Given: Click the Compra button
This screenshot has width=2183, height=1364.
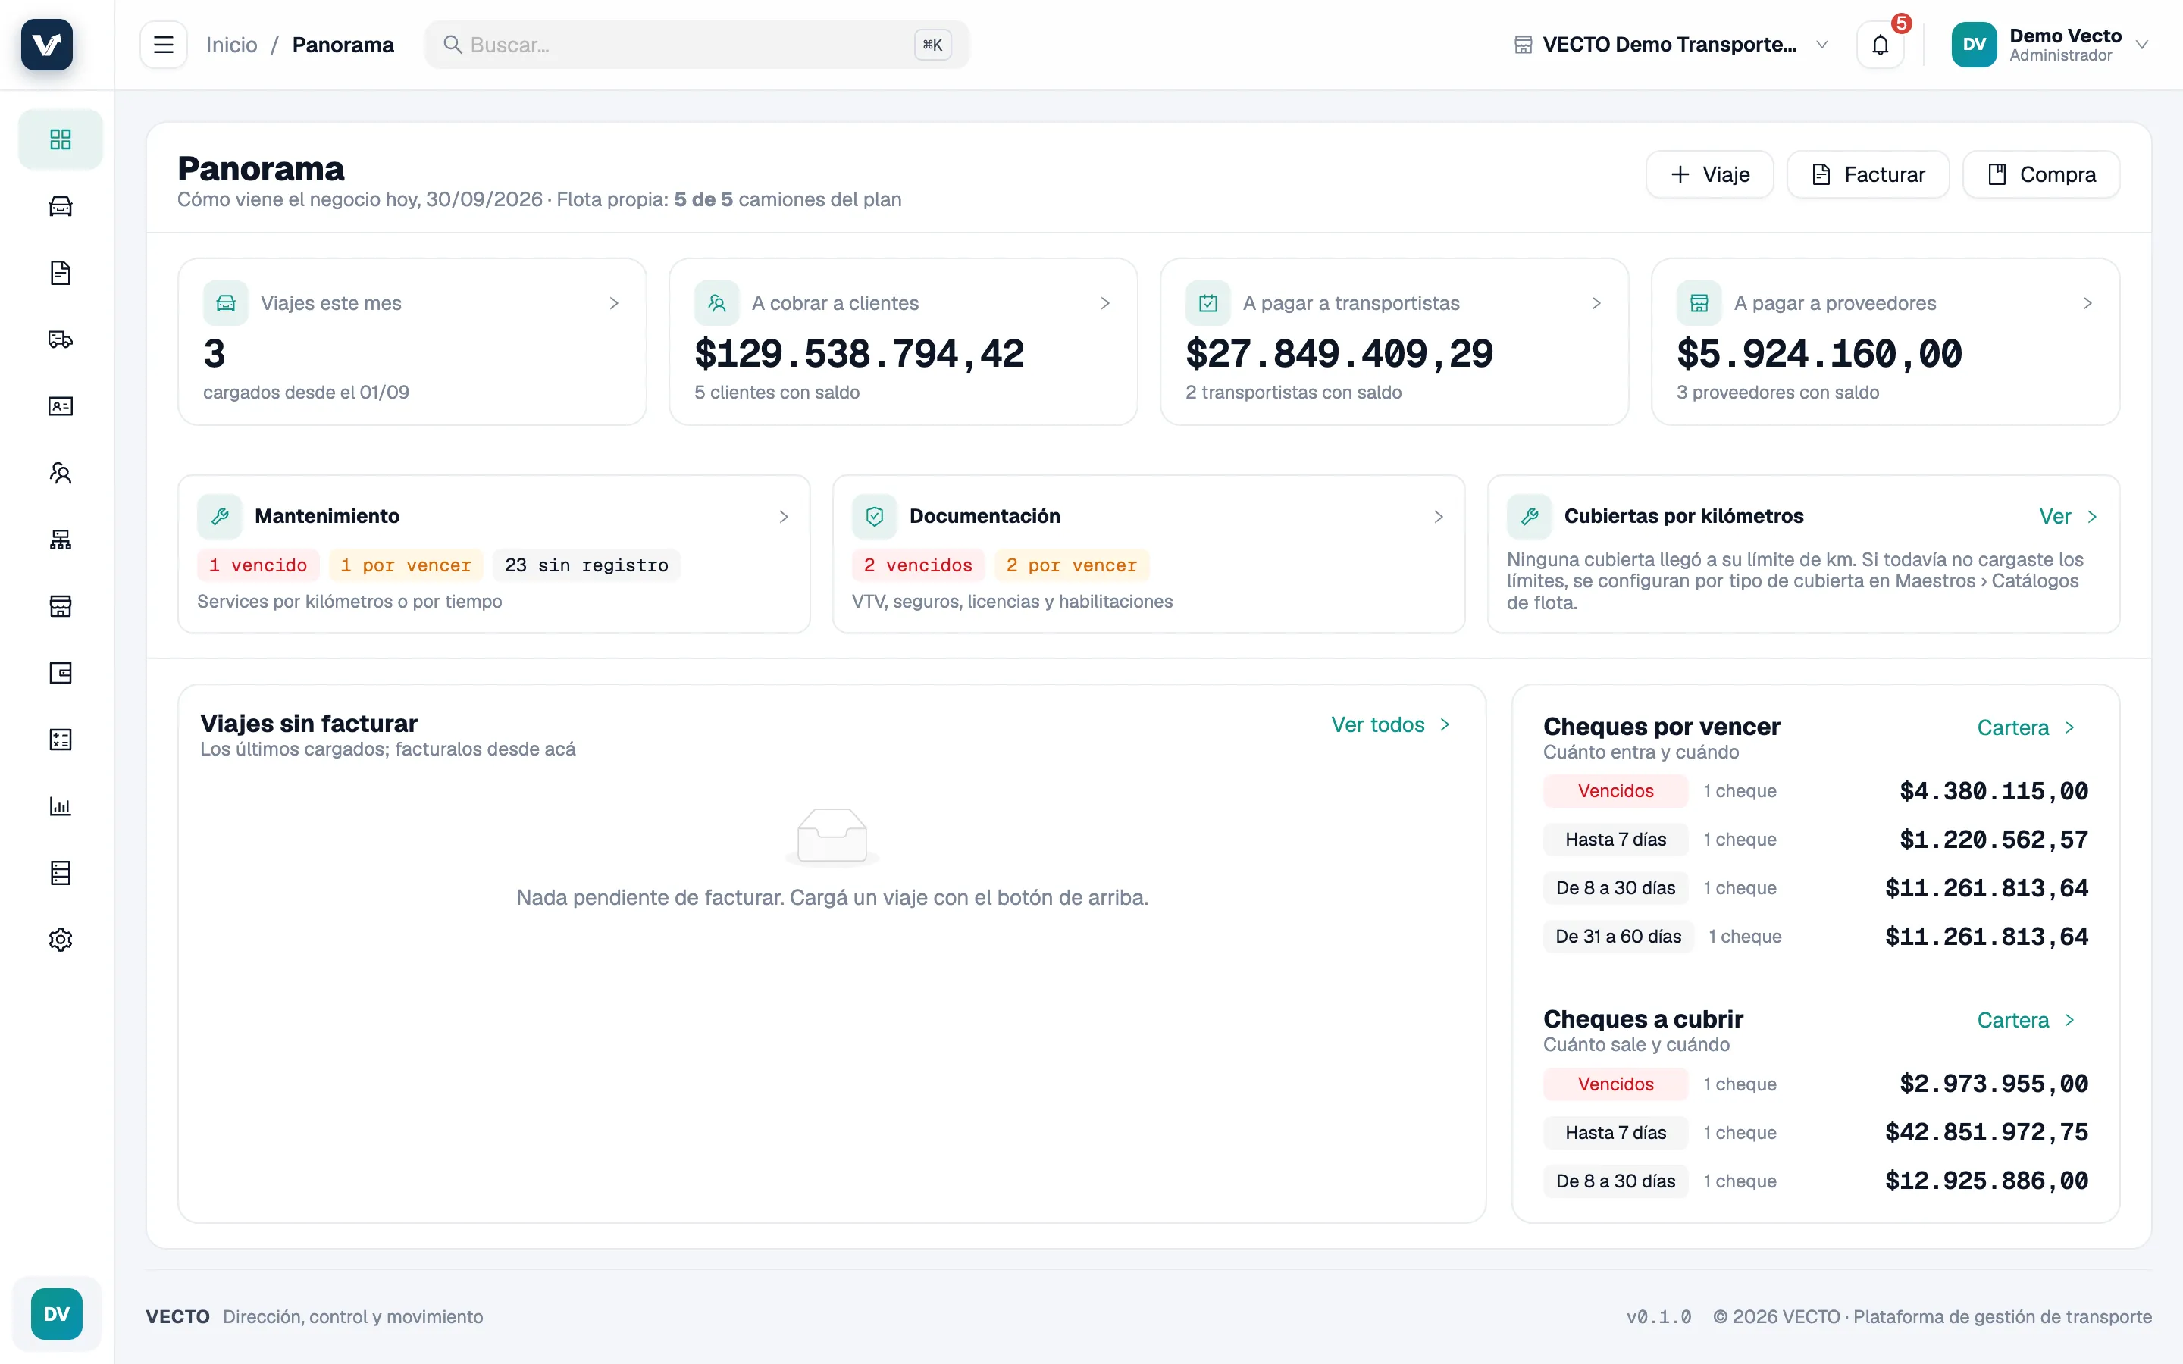Looking at the screenshot, I should point(2041,174).
